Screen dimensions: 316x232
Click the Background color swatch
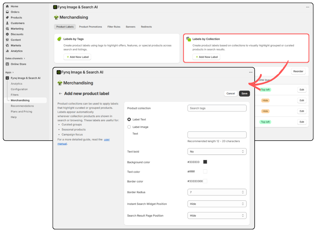205,162
